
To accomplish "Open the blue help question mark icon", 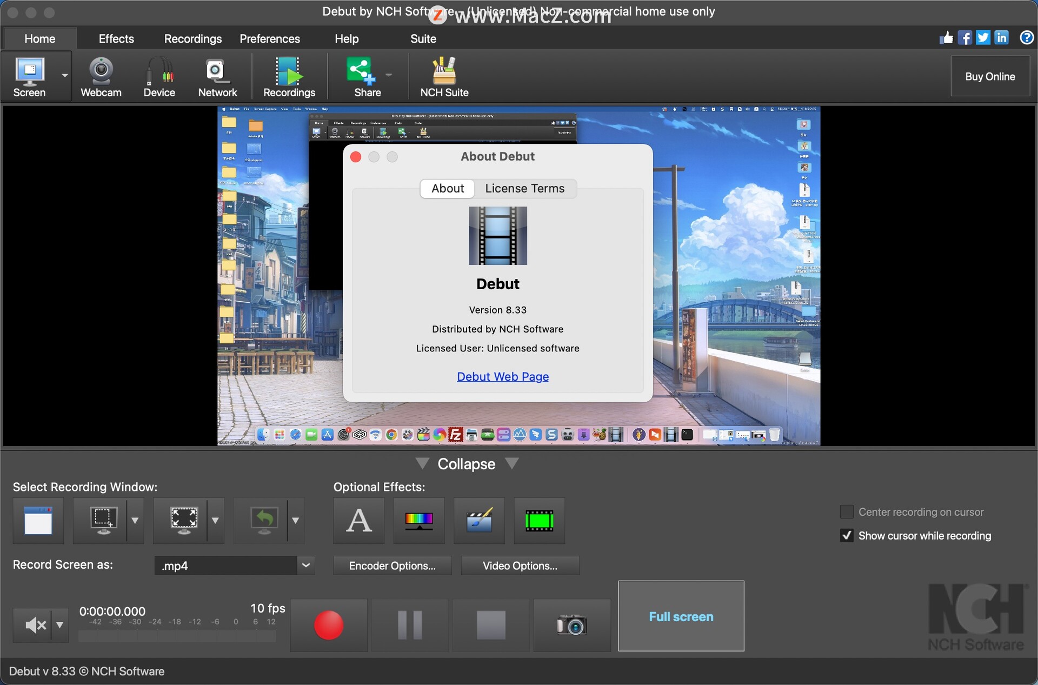I will click(x=1027, y=37).
